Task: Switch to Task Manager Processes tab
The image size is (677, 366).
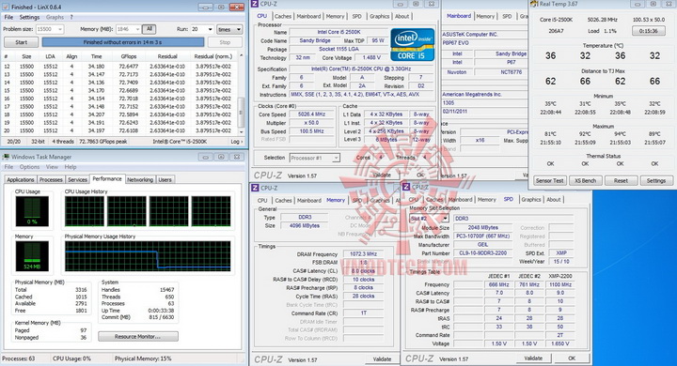Action: coord(51,180)
